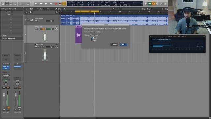Viewport: 211px width, 119px height.
Task: Toggle the Flex show/hide icon
Action: (60, 9)
